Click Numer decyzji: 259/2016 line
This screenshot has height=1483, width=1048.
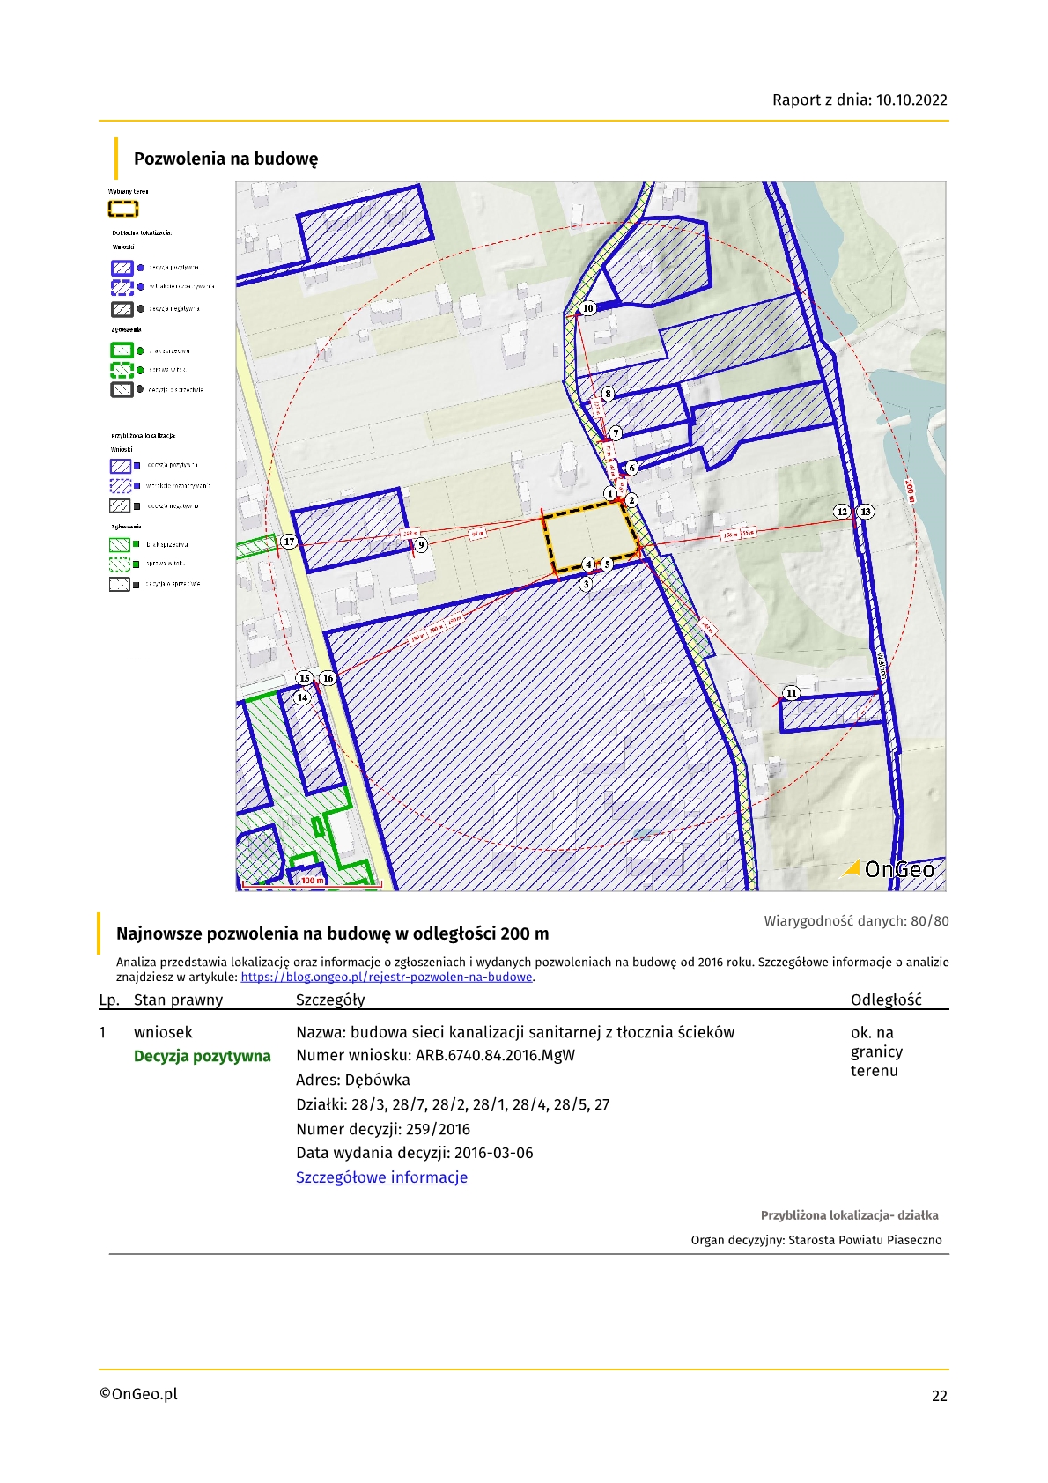click(x=383, y=1129)
